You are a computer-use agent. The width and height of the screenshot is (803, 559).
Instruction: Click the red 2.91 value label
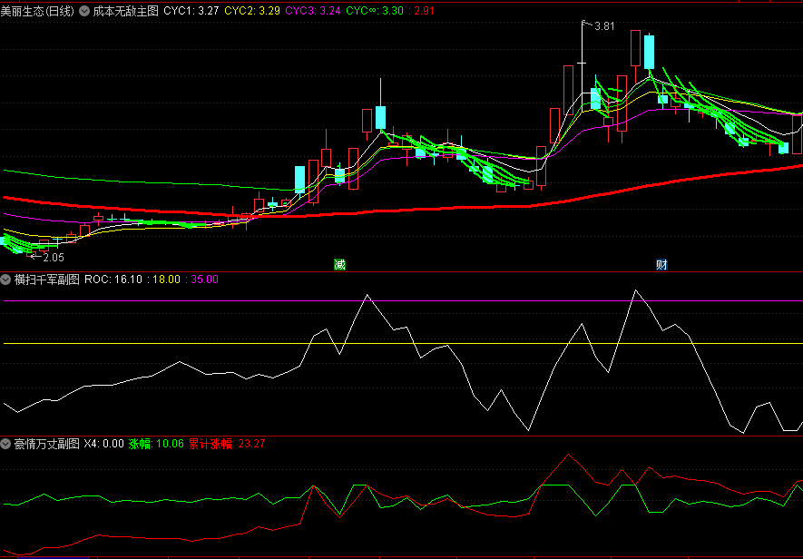424,11
